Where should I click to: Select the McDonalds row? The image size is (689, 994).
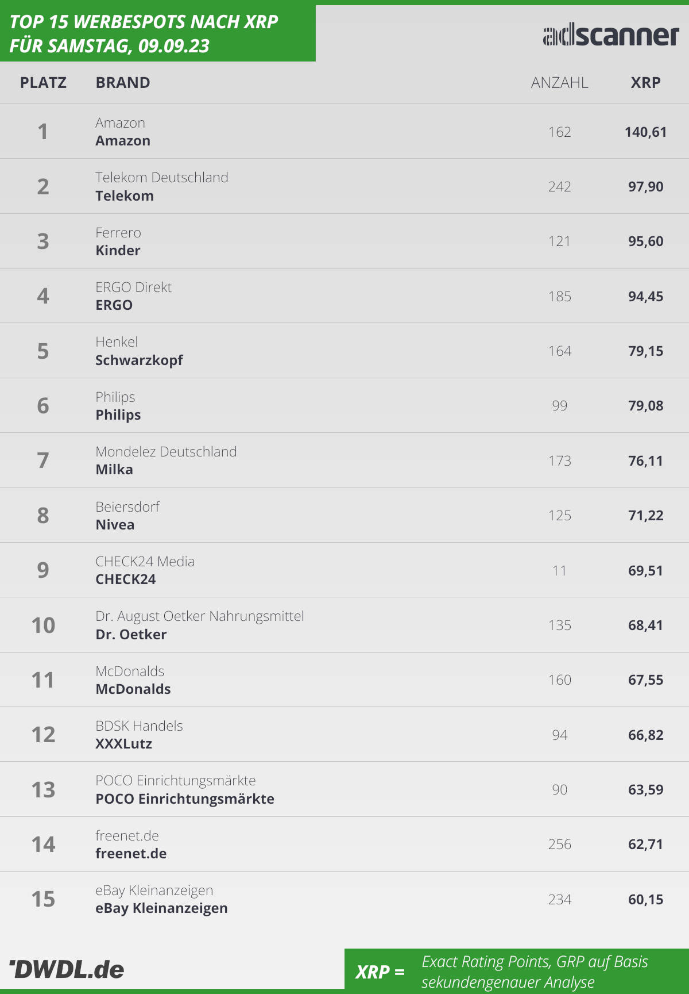[344, 680]
